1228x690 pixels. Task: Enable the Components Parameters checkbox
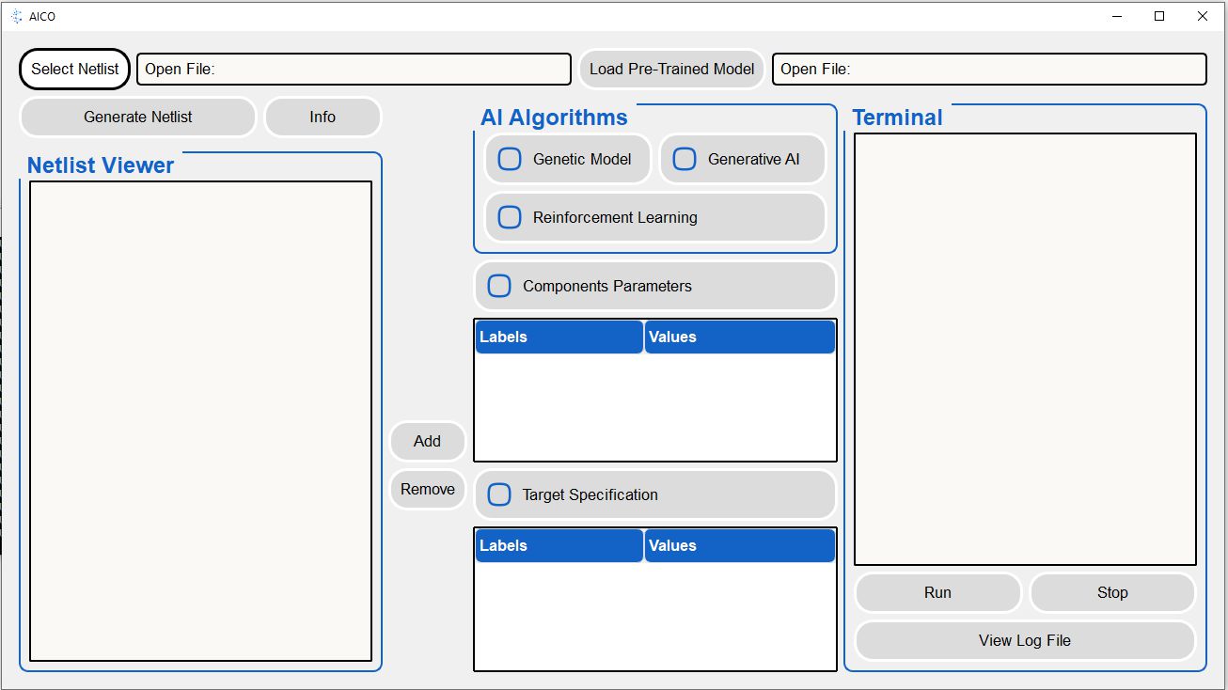(499, 286)
